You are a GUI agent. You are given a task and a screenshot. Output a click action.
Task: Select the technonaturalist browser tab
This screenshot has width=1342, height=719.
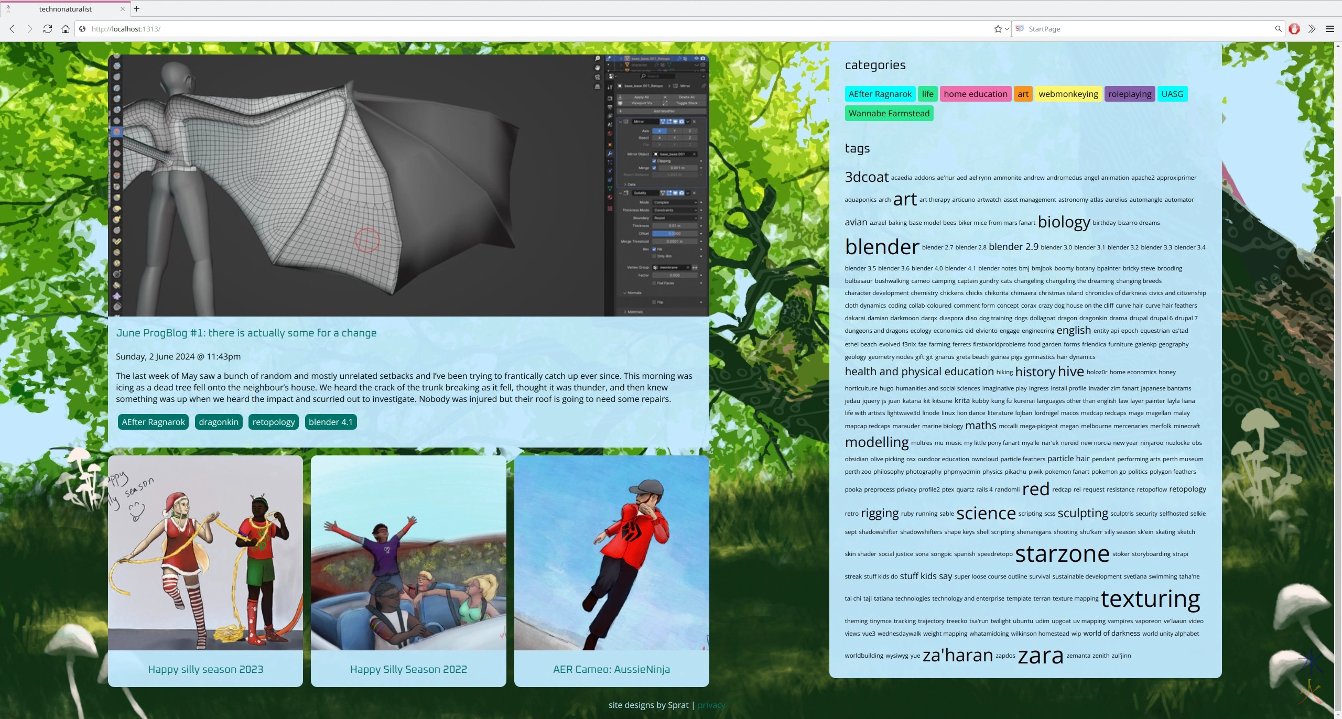[66, 9]
